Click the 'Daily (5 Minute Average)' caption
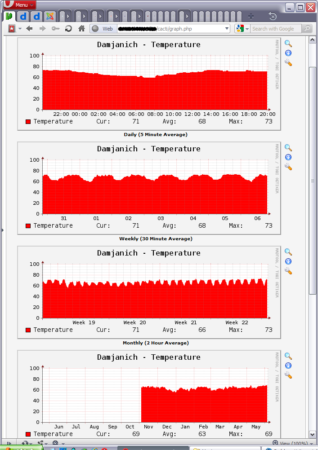This screenshot has width=318, height=450. click(x=156, y=135)
